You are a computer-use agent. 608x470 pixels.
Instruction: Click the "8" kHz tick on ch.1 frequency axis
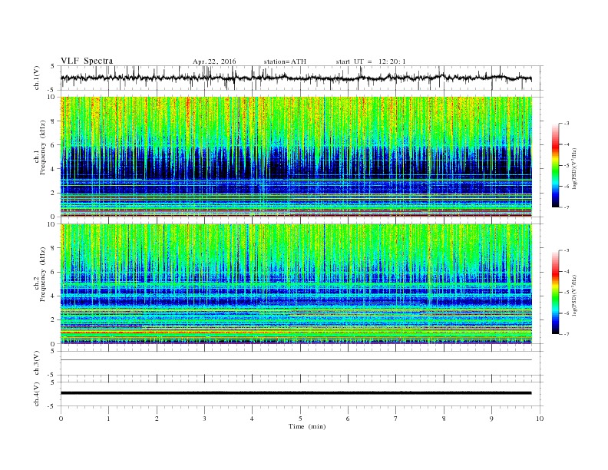[x=54, y=121]
